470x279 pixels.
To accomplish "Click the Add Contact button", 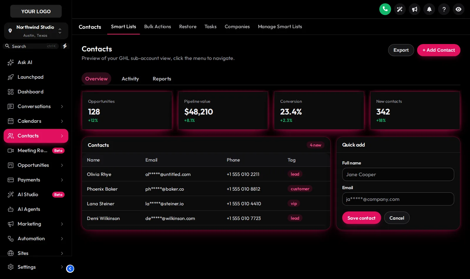I will 439,50.
